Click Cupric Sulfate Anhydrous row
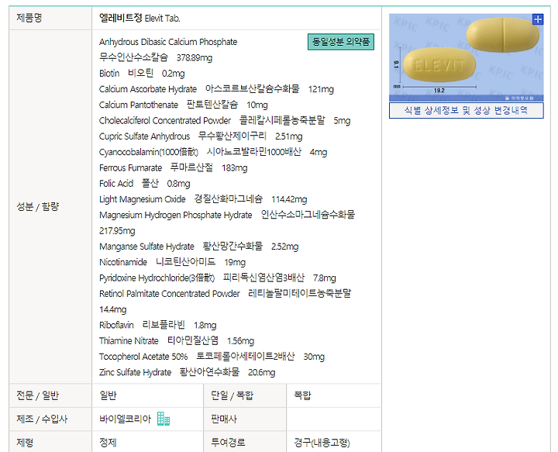Image resolution: width=558 pixels, height=452 pixels. [x=201, y=136]
